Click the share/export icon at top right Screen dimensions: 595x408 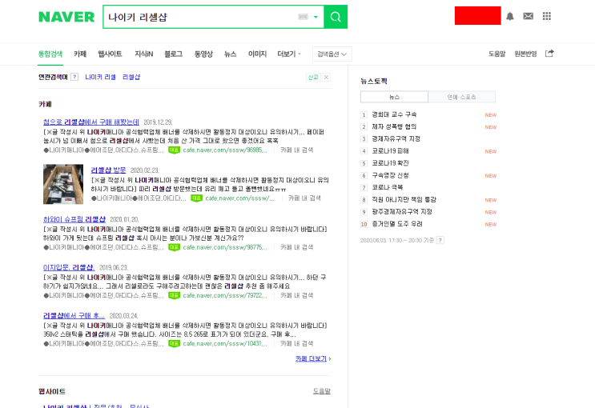(549, 54)
